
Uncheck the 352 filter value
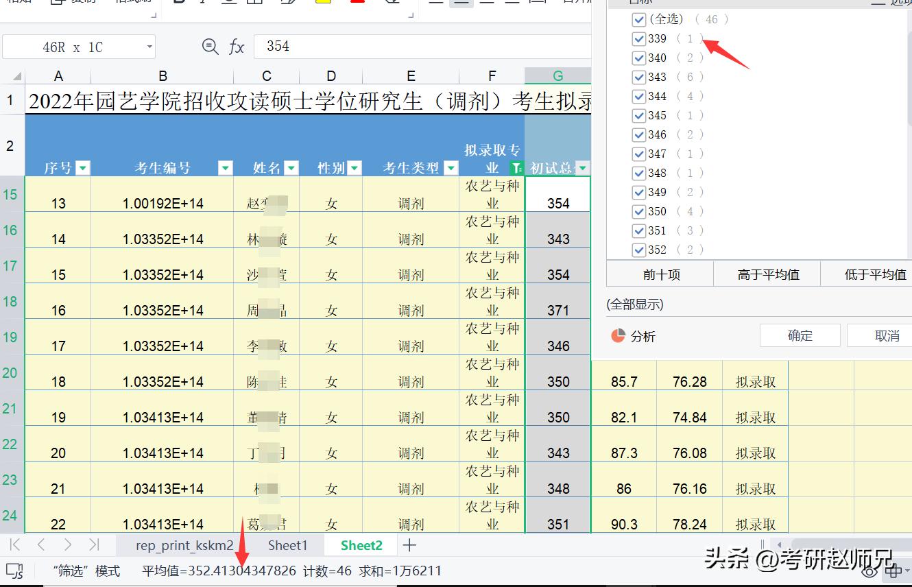pyautogui.click(x=638, y=250)
